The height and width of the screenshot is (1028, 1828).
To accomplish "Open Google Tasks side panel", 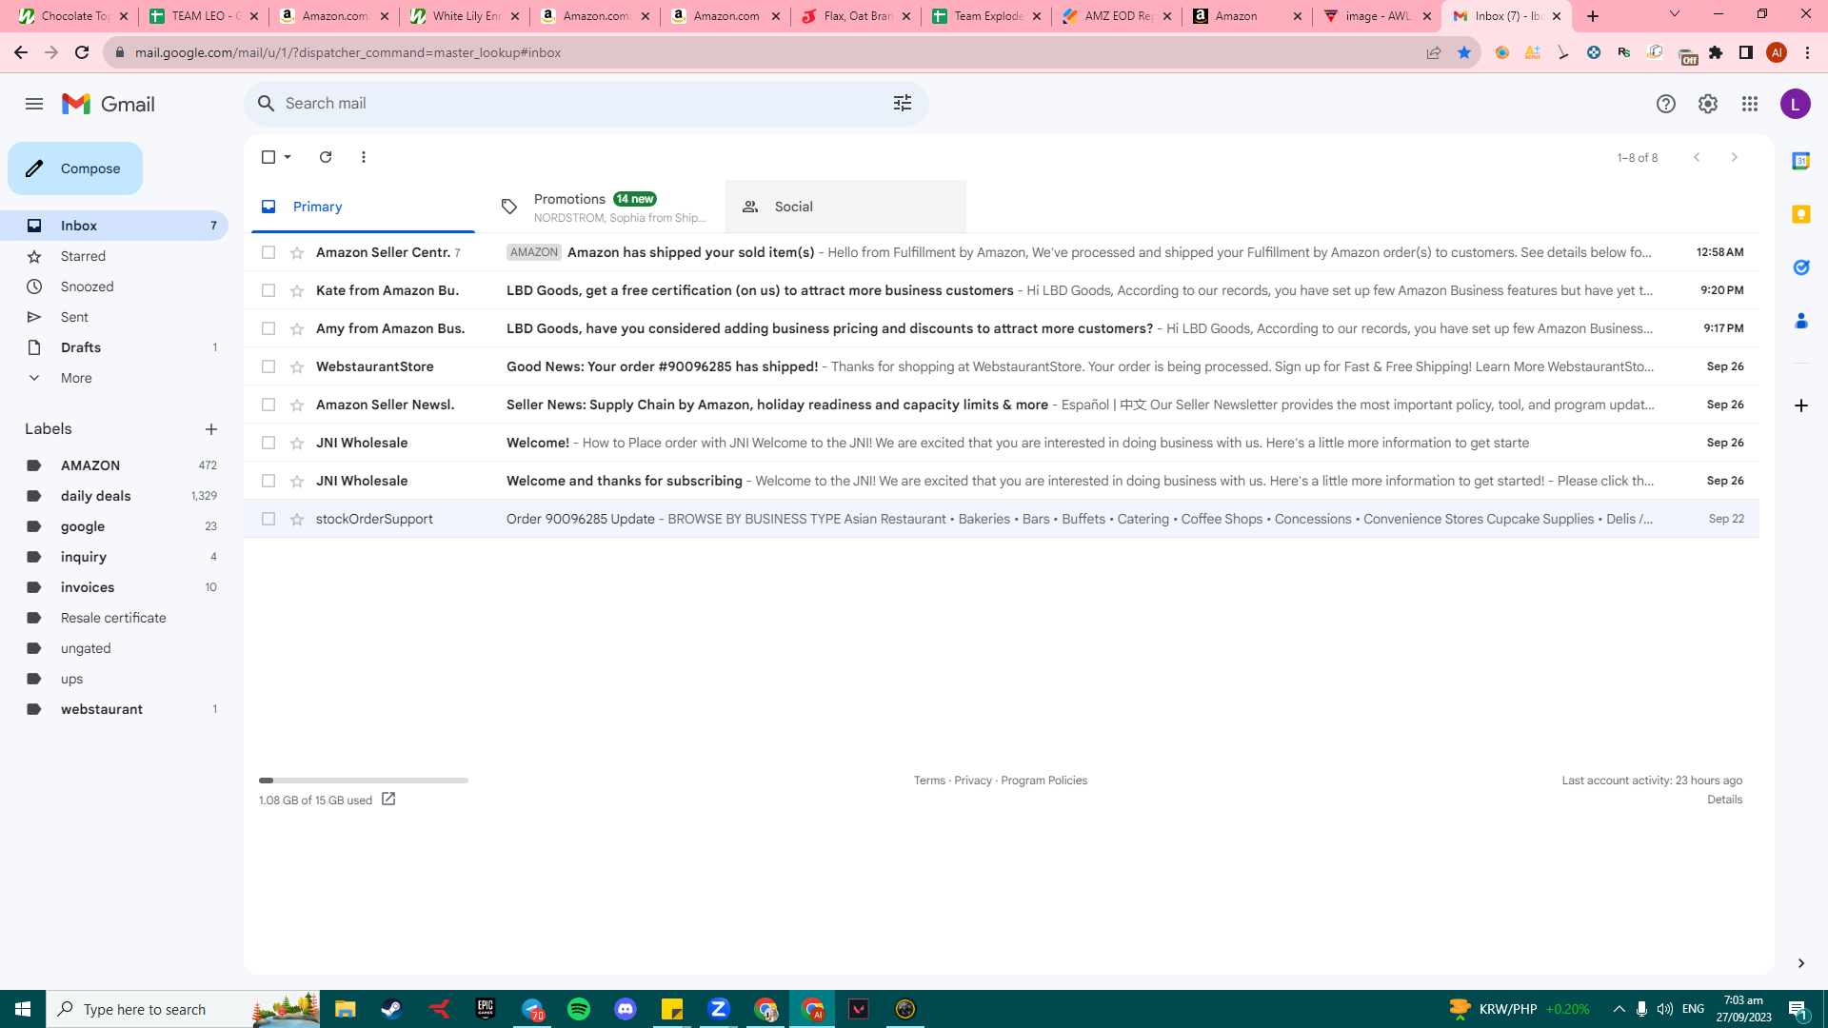I will pos(1801,267).
